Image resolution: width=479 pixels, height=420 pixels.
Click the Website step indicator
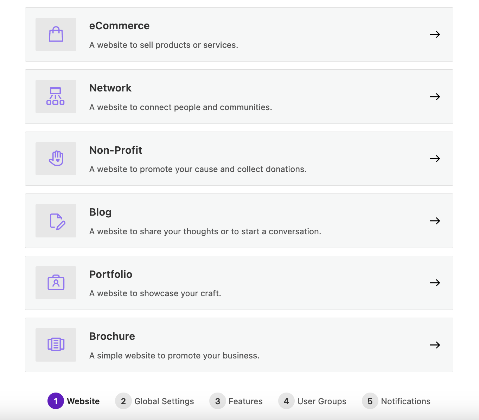coord(74,401)
